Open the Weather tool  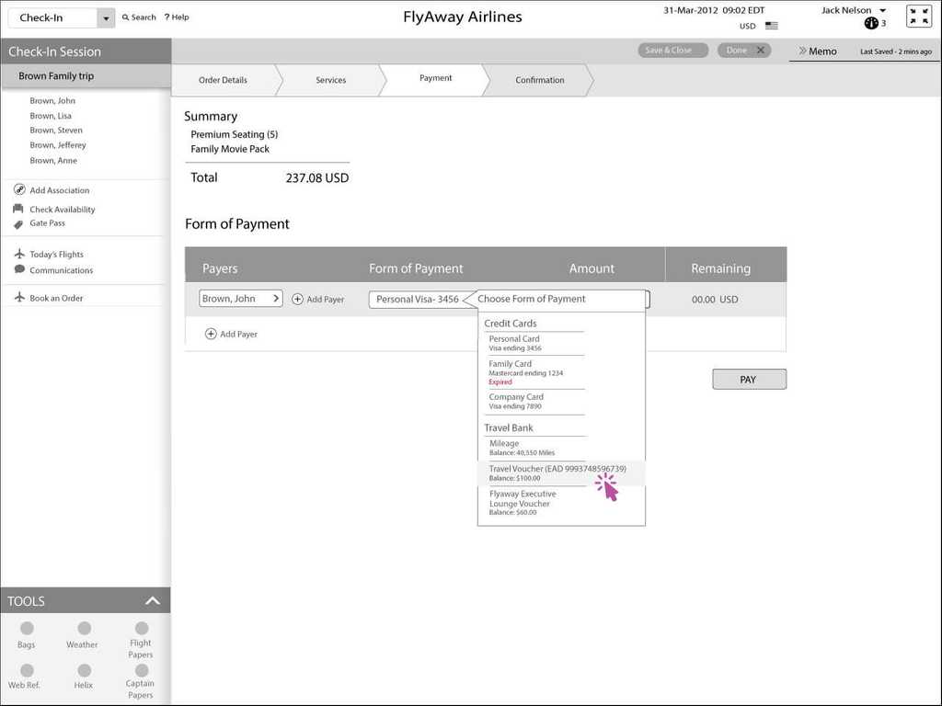click(84, 629)
